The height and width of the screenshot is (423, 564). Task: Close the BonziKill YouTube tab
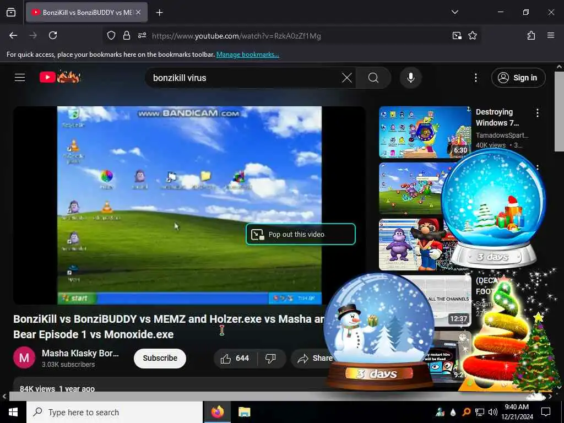point(138,12)
